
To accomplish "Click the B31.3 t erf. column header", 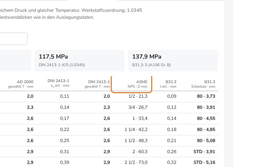I will click(168, 84).
